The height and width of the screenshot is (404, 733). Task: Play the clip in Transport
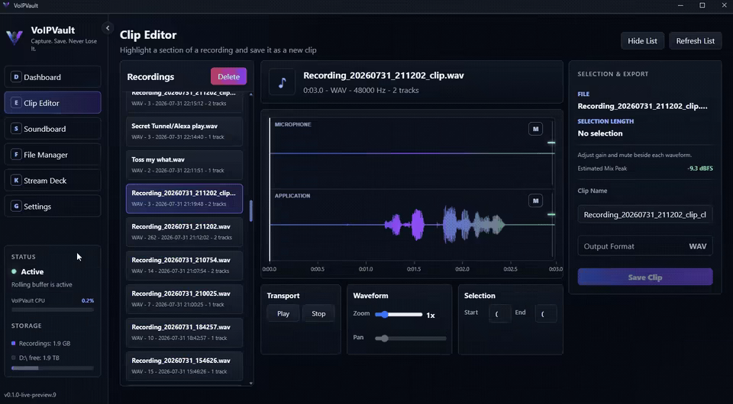point(283,313)
